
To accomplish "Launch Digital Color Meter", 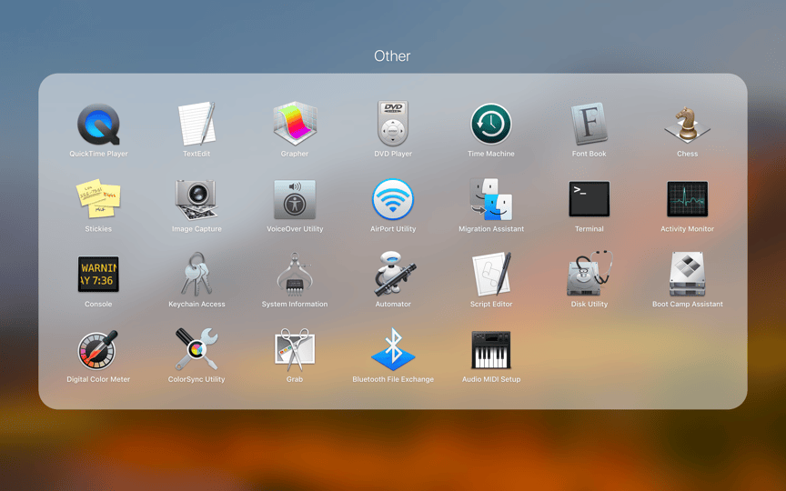I will [98, 350].
